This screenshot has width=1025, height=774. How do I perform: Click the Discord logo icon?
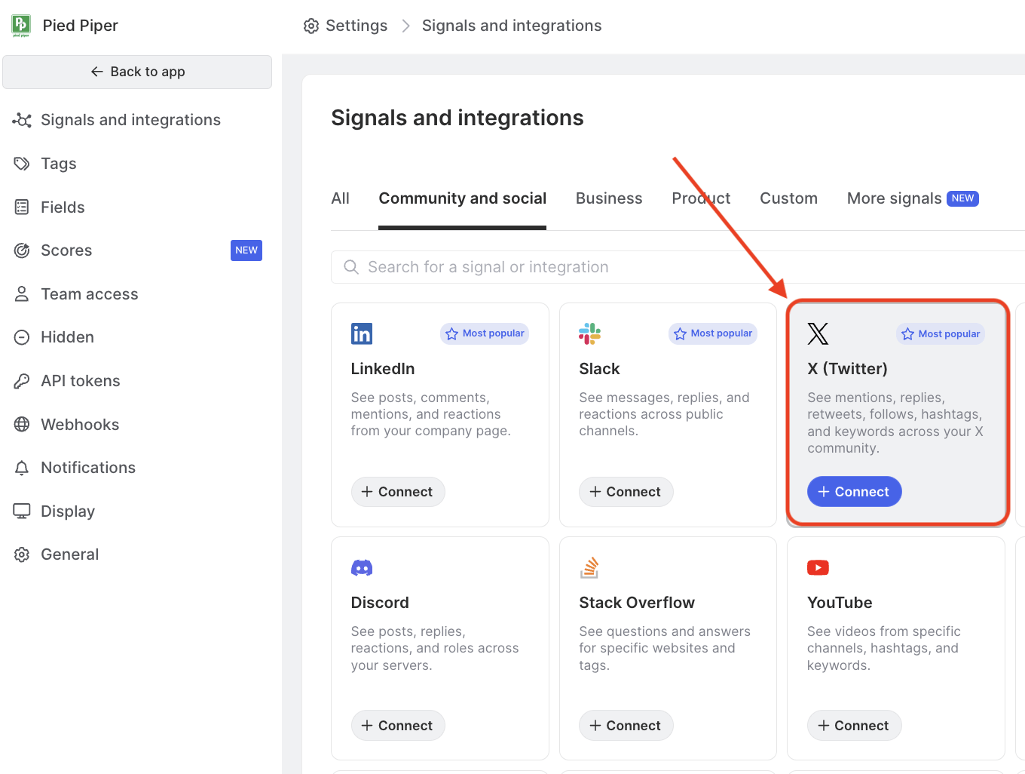coord(362,568)
